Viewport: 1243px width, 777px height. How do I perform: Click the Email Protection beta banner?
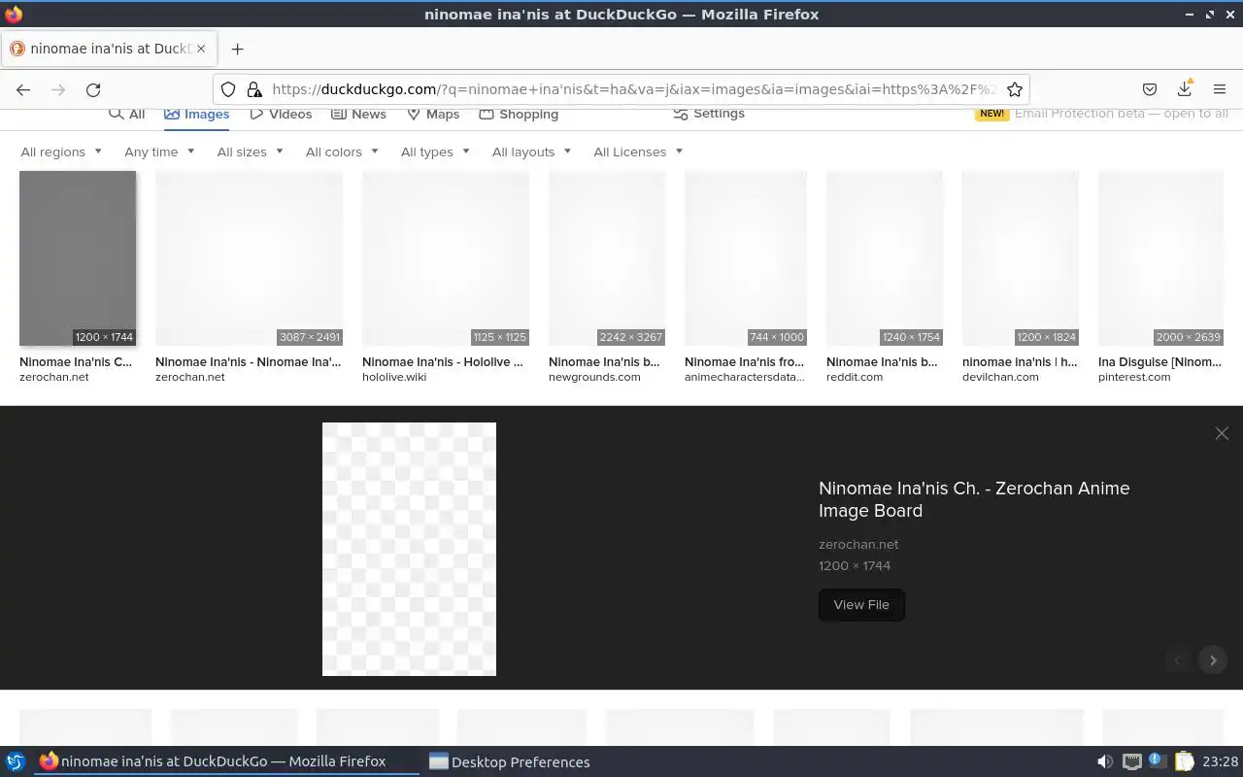pos(1102,114)
